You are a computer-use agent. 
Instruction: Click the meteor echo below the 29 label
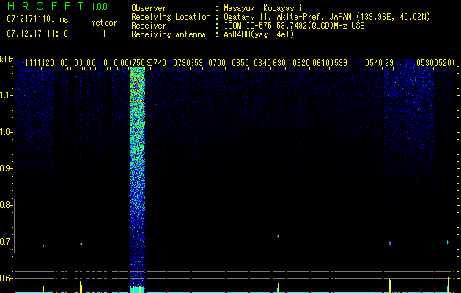pyautogui.click(x=390, y=243)
